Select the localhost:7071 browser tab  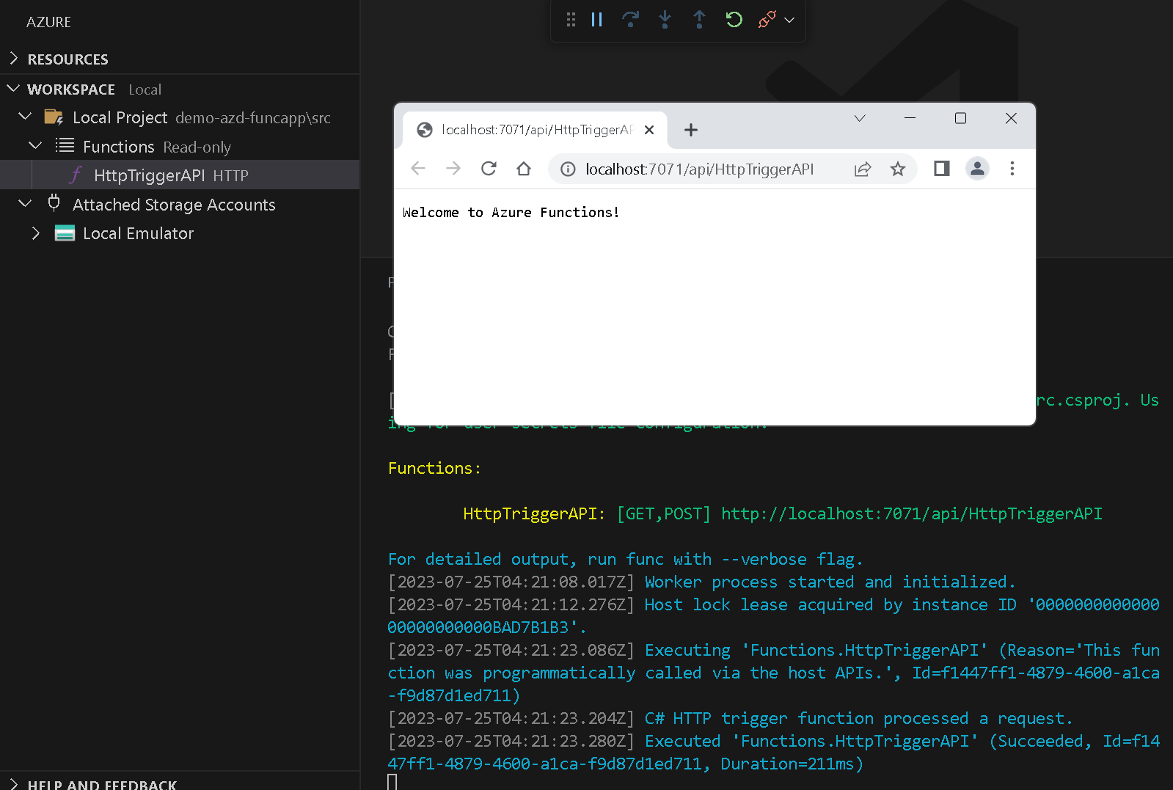(535, 130)
